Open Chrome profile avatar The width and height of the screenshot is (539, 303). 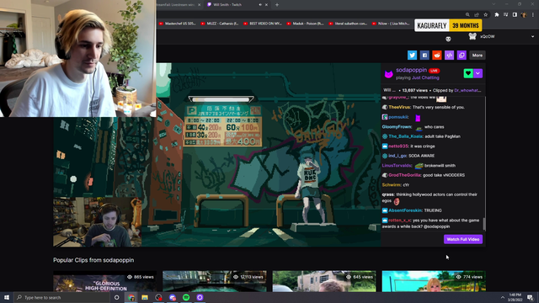tap(524, 15)
